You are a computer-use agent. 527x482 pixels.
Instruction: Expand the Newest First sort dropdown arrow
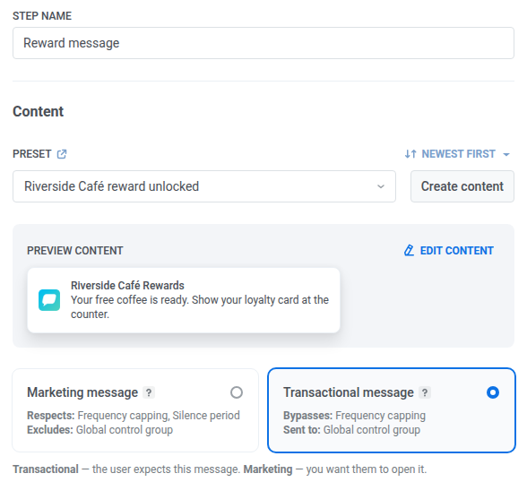coord(506,154)
